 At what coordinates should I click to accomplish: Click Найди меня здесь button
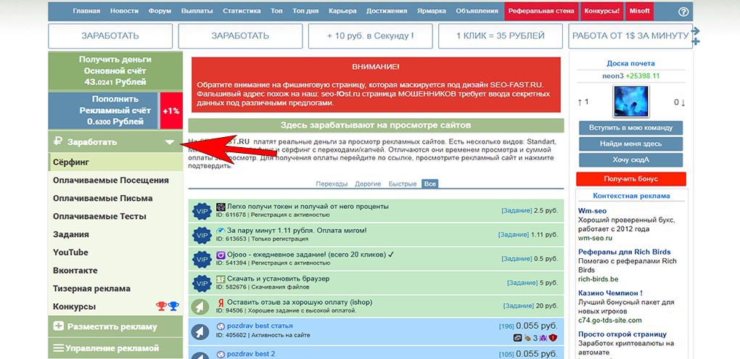[630, 144]
